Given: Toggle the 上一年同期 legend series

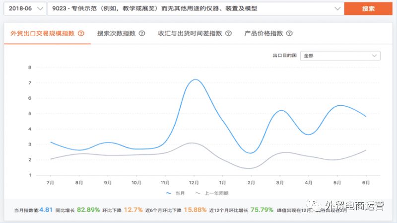Looking at the screenshot, I should pos(212,193).
